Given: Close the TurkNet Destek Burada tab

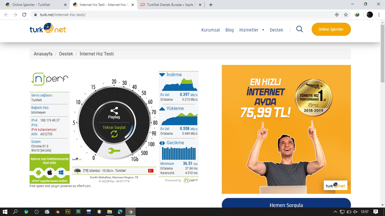Looking at the screenshot, I should (200, 5).
